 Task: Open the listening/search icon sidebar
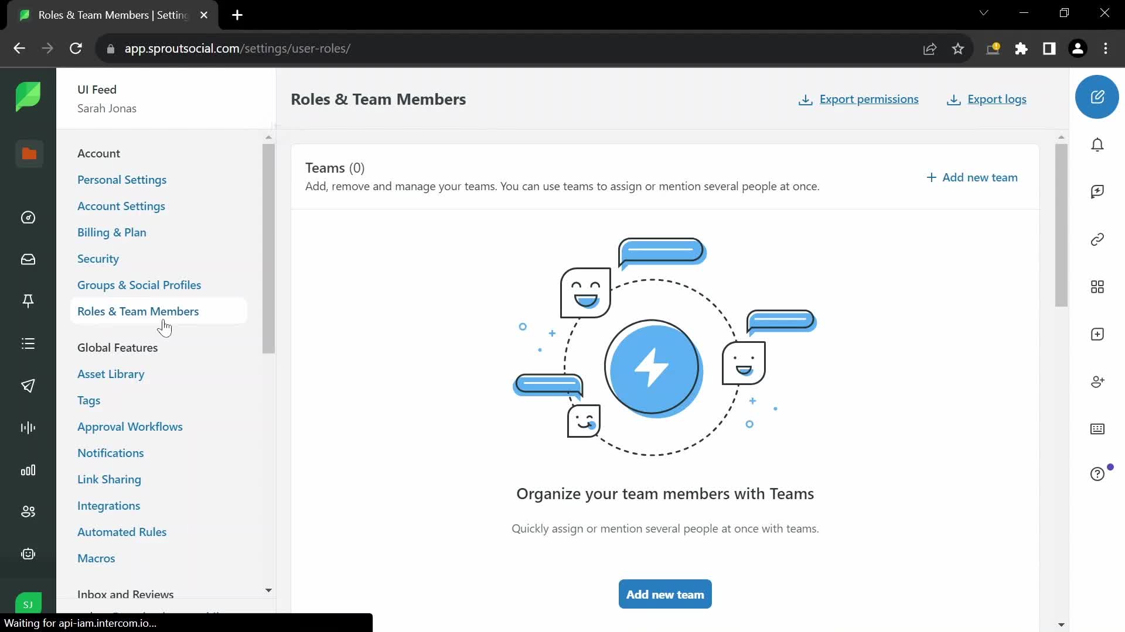click(29, 429)
